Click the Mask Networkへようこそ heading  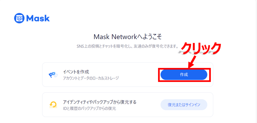128,37
